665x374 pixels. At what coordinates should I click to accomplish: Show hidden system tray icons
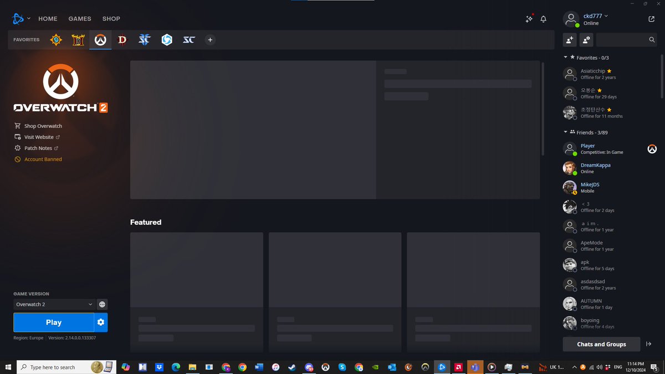(575, 367)
